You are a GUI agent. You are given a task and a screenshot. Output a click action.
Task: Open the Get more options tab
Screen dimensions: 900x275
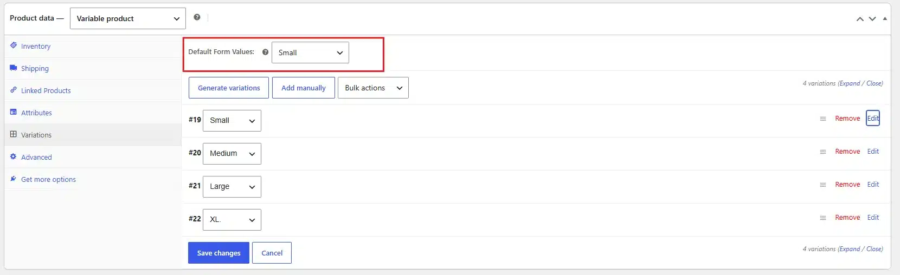[x=93, y=179]
